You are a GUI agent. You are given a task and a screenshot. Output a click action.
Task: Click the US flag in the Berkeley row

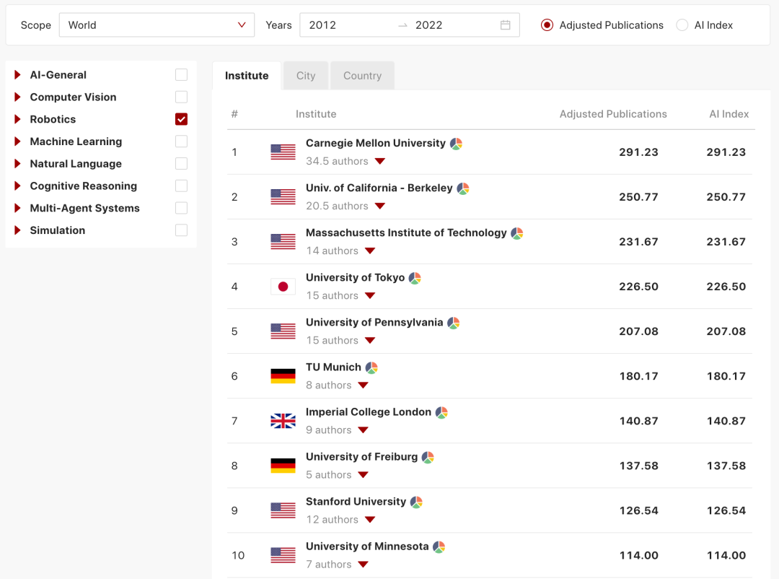pyautogui.click(x=283, y=196)
